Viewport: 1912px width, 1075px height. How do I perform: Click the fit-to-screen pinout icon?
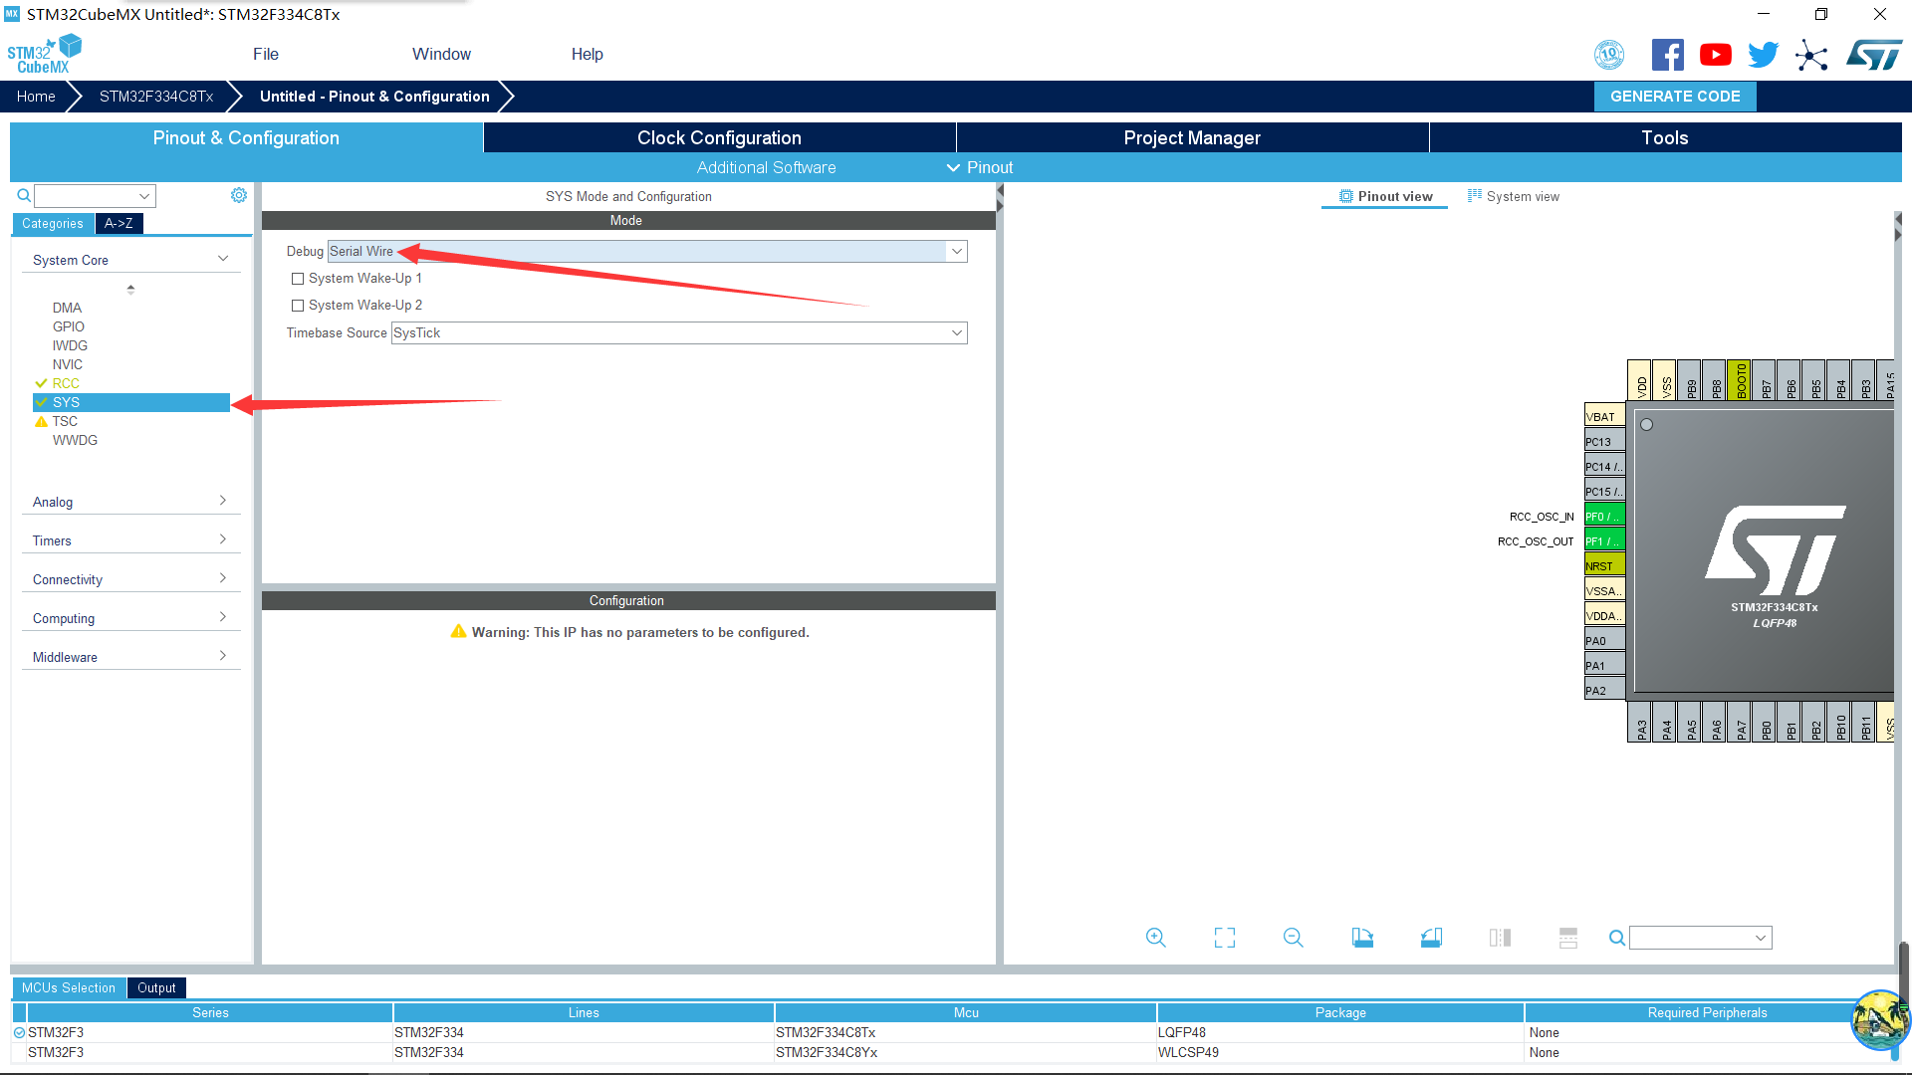(1224, 938)
